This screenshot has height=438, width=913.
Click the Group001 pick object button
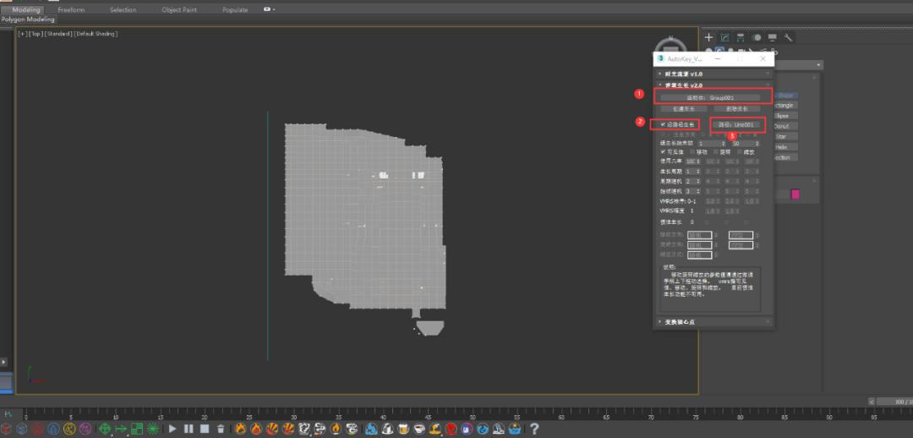coord(710,97)
